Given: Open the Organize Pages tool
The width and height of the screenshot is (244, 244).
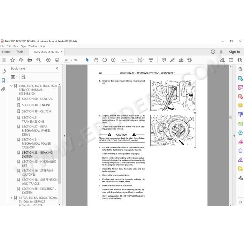Looking at the screenshot, I should (x=241, y=123).
